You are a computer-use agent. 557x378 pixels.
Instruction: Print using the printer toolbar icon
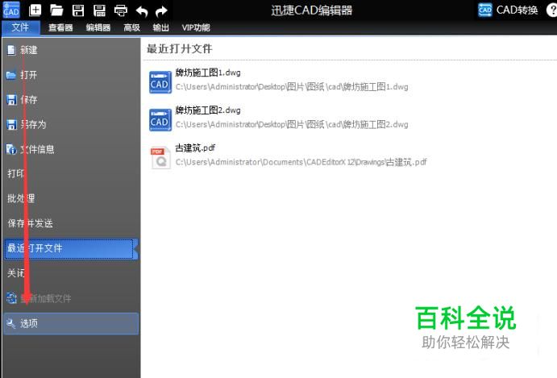121,10
